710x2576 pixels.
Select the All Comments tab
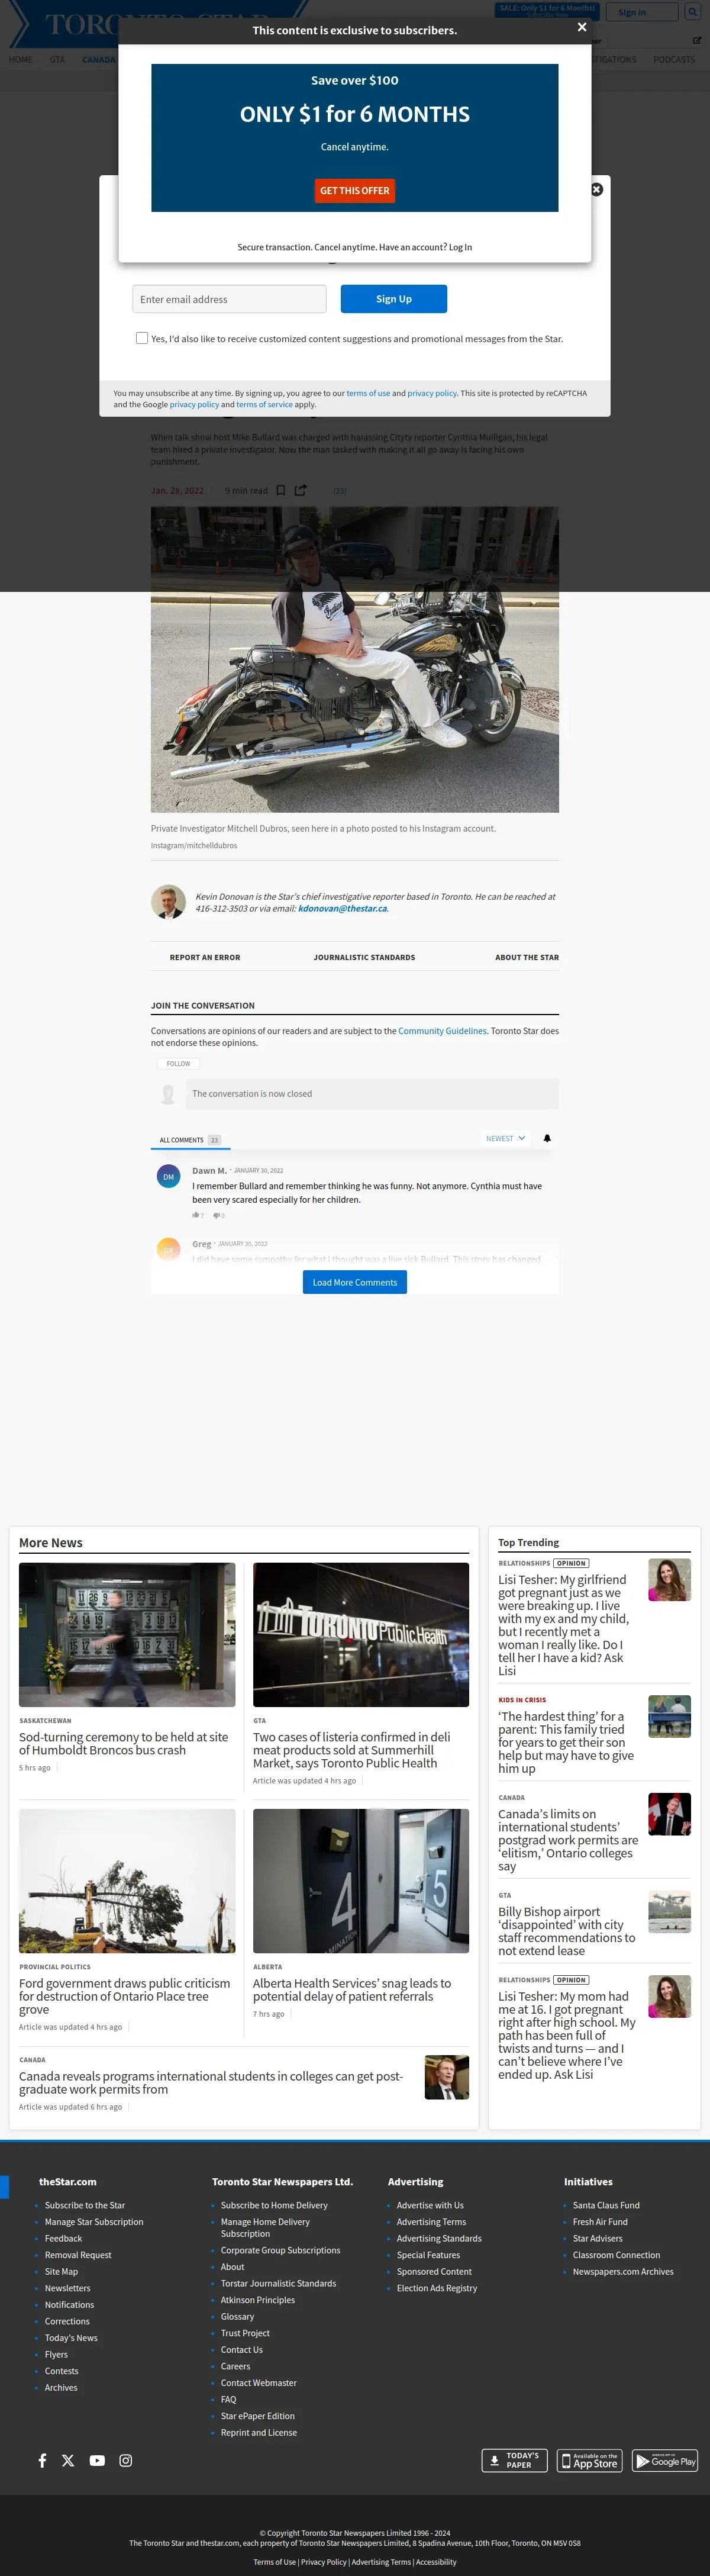point(189,1140)
